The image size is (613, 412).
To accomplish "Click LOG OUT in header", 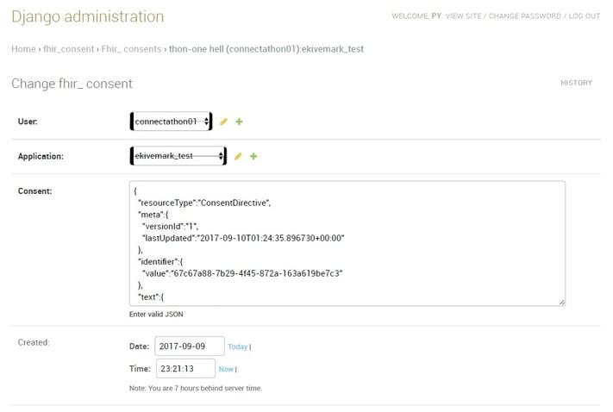I will (x=584, y=16).
